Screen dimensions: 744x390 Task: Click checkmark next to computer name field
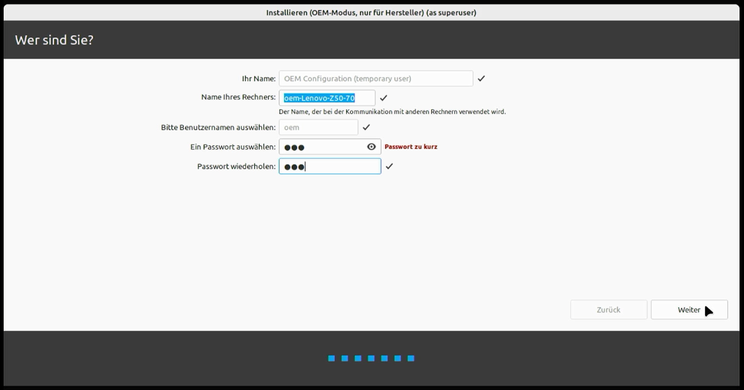[383, 98]
